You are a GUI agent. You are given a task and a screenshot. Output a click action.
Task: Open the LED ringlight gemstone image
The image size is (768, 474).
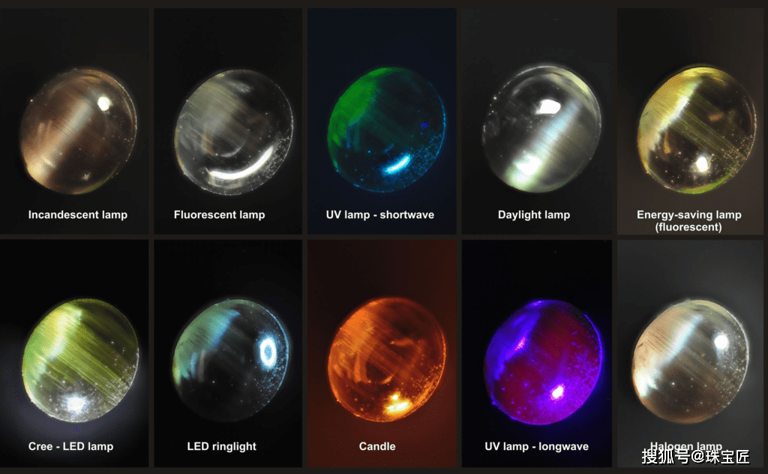pyautogui.click(x=231, y=359)
